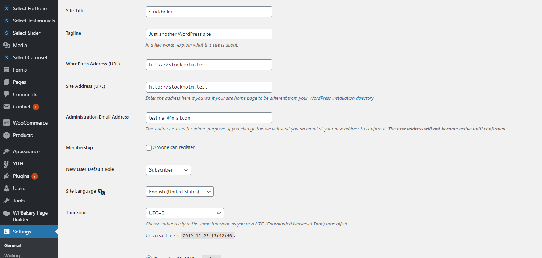The width and height of the screenshot is (542, 258).
Task: Open the Select Portfolio menu entry
Action: (x=30, y=8)
